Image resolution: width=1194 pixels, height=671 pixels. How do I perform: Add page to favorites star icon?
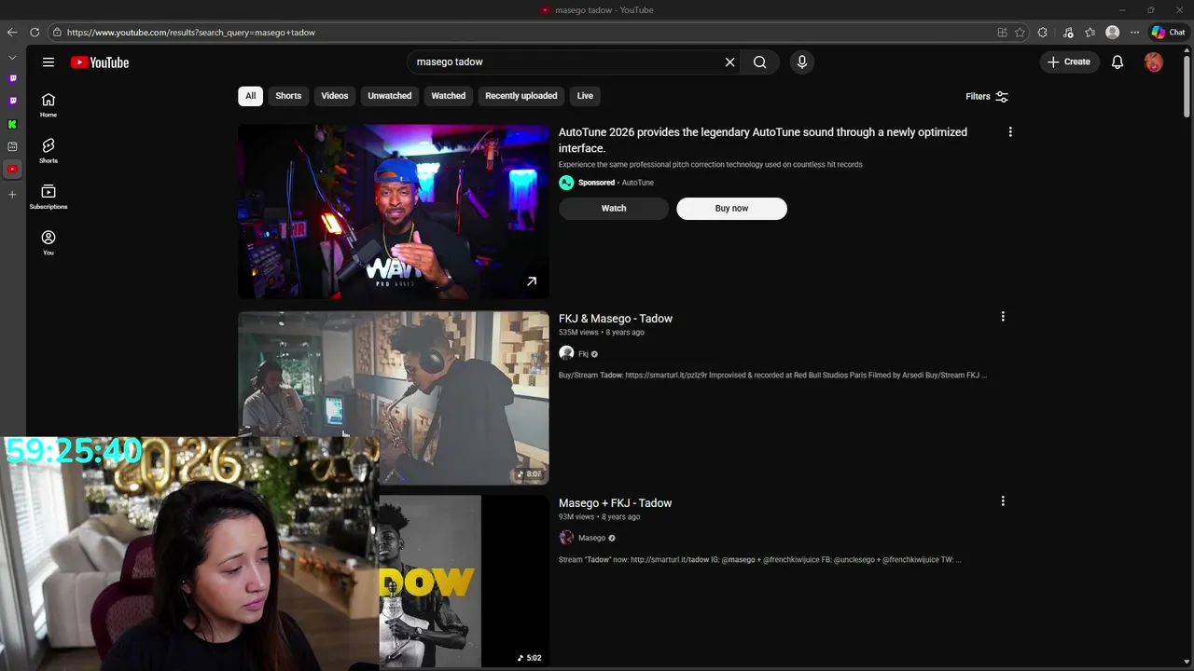click(x=1020, y=33)
